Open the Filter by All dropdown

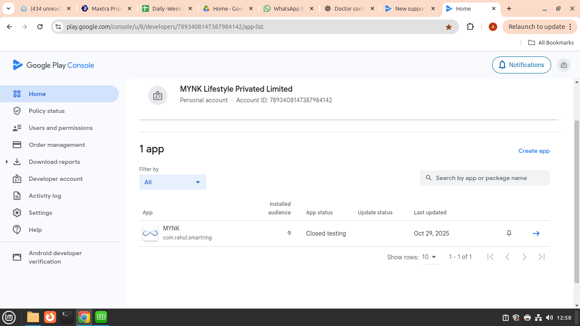point(172,182)
